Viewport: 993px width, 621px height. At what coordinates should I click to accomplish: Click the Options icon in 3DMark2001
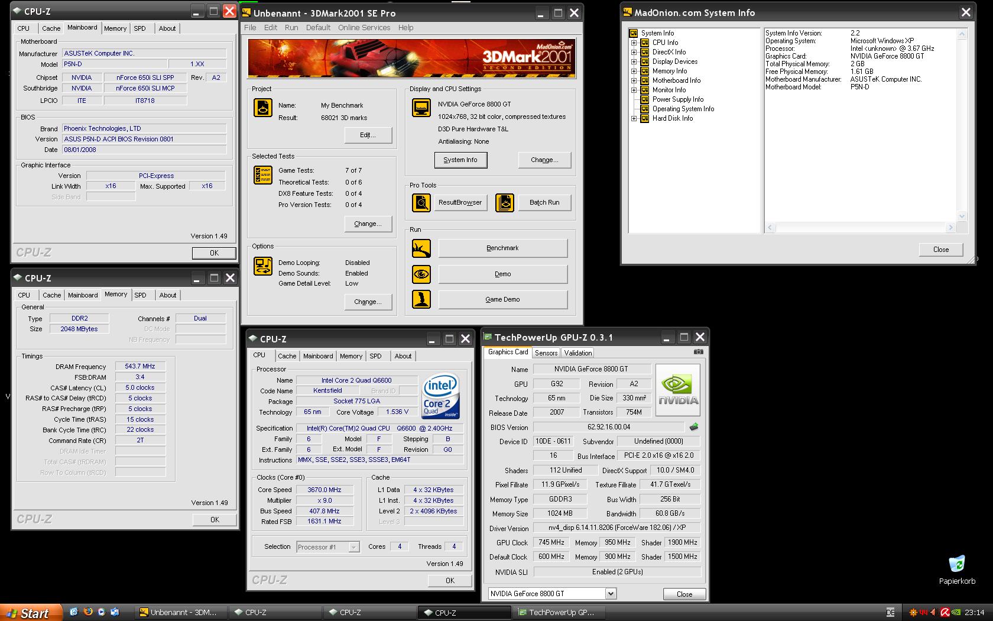pos(263,266)
